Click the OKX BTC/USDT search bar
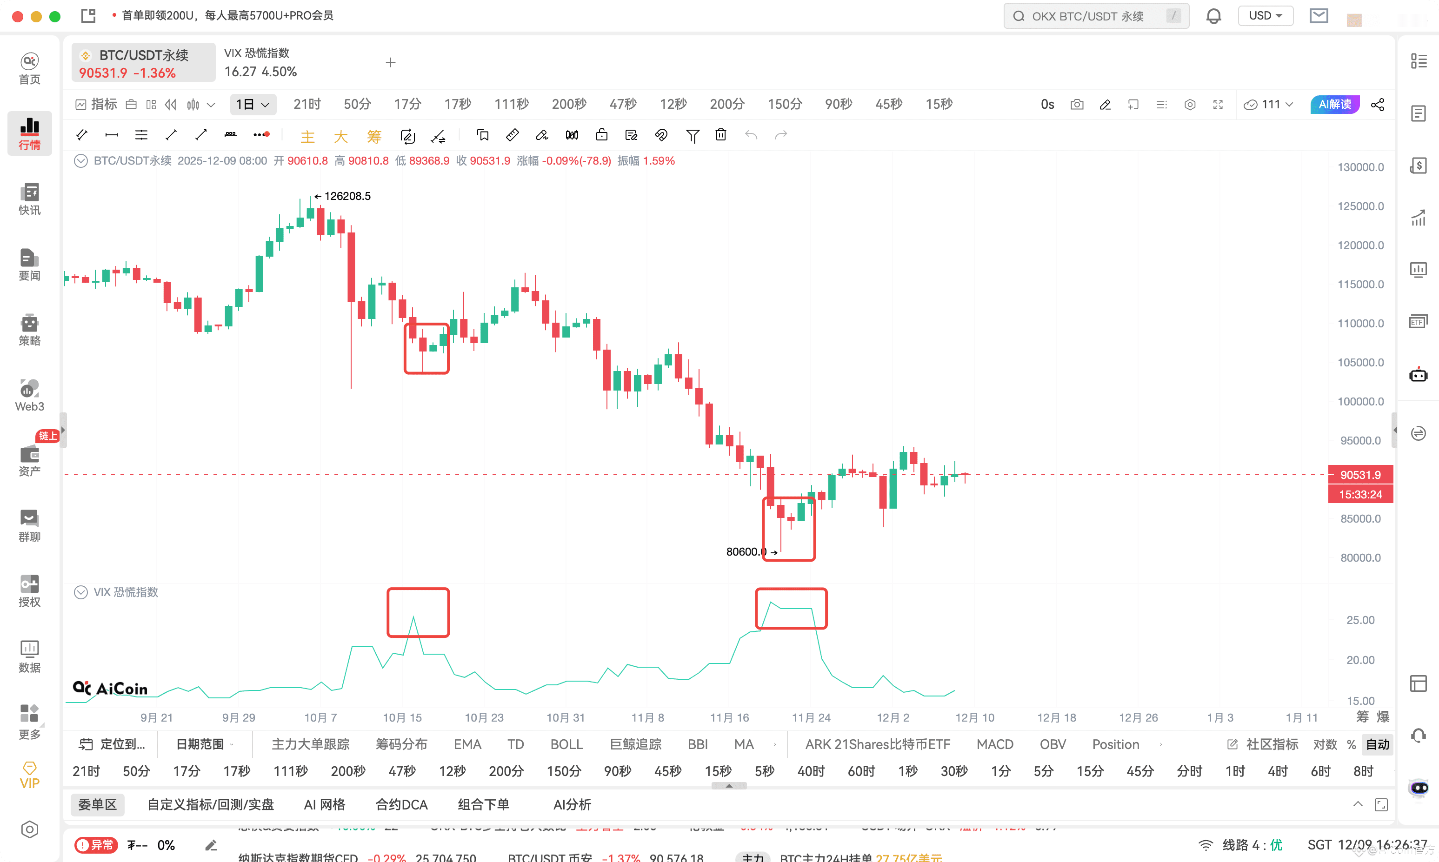This screenshot has height=862, width=1439. [1095, 16]
